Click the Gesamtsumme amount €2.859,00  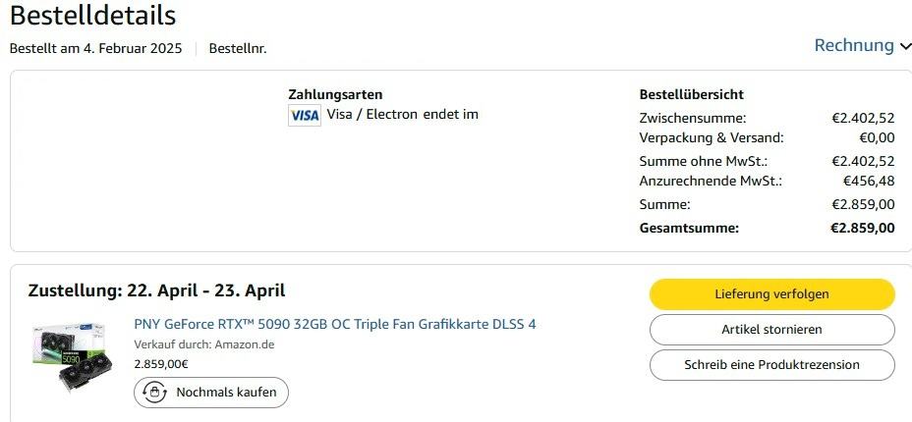point(862,229)
